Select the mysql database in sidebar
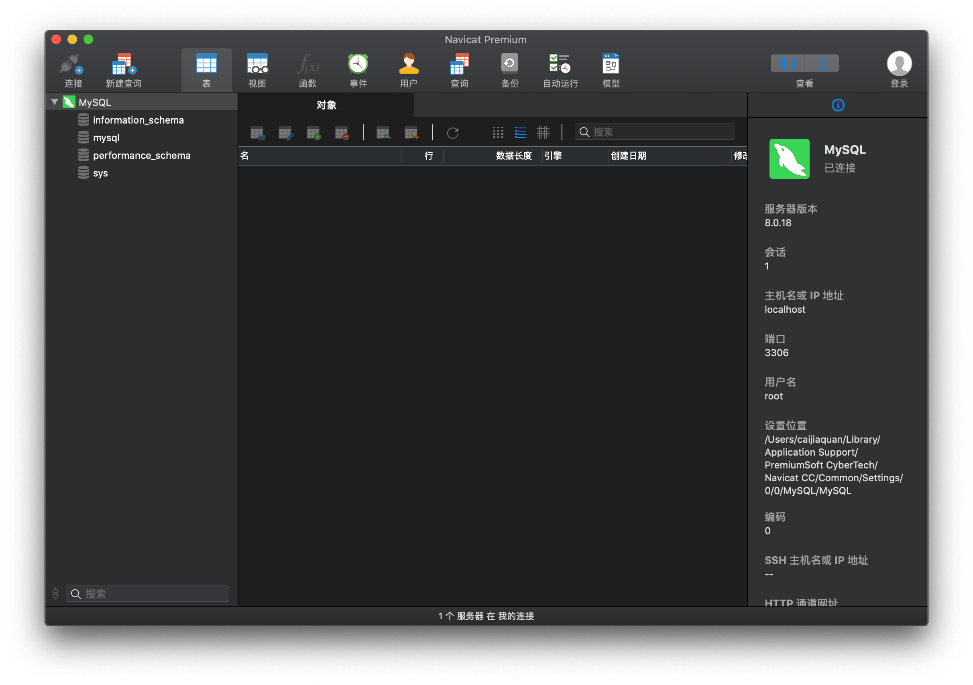 pyautogui.click(x=106, y=138)
